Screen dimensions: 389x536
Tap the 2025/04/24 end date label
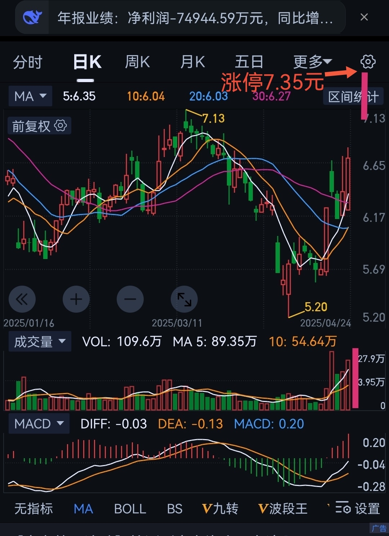326,323
